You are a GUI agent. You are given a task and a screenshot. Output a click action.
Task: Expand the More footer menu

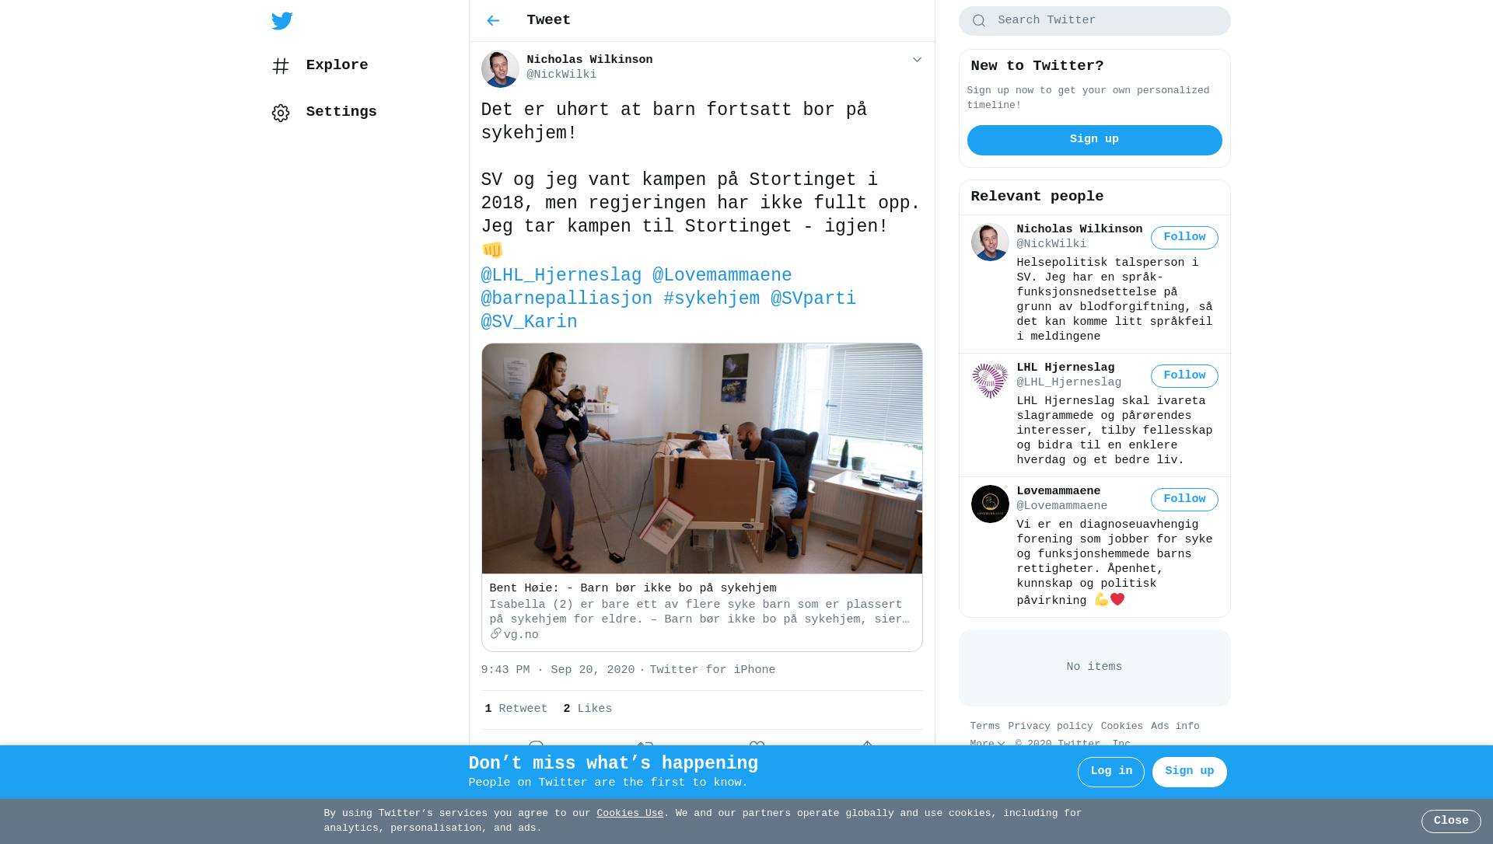[987, 744]
